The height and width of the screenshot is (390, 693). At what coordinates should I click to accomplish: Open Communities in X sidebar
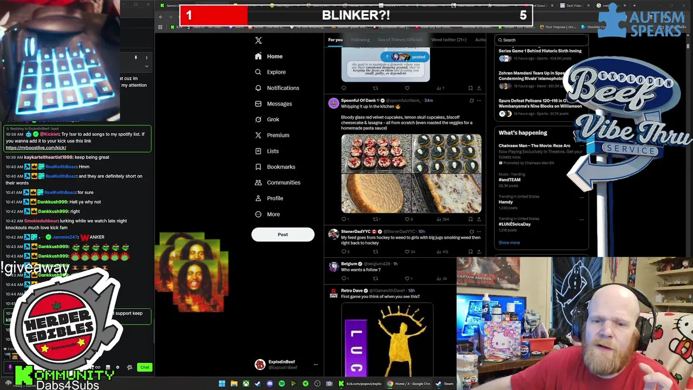[277, 183]
